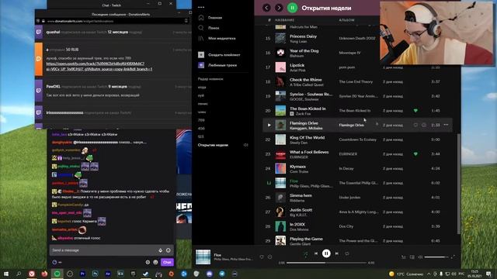Select Klymaxx track row
497x279 pixels.
pos(357,168)
